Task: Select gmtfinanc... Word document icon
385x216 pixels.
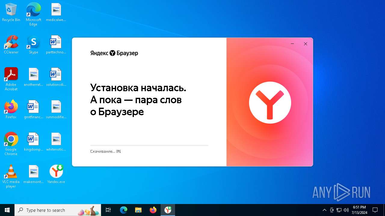Action: 33,109
